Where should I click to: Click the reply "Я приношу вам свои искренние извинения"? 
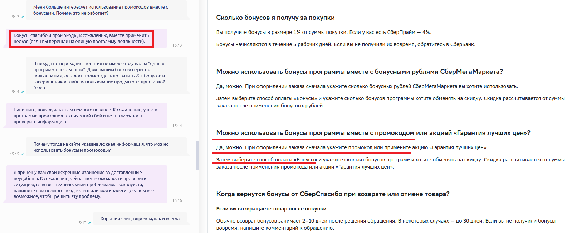[x=87, y=184]
